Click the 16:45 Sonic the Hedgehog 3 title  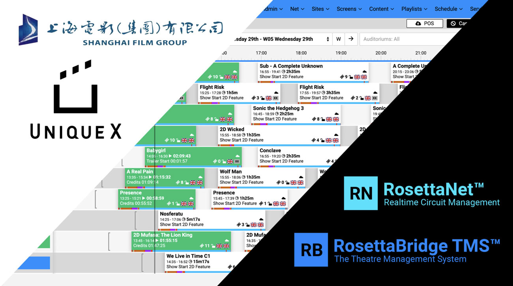(279, 108)
